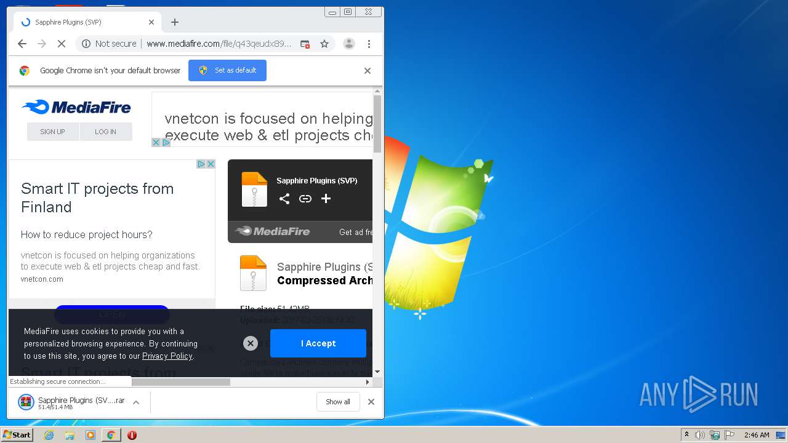Dismiss the default browser infobar
The height and width of the screenshot is (443, 788).
[368, 71]
